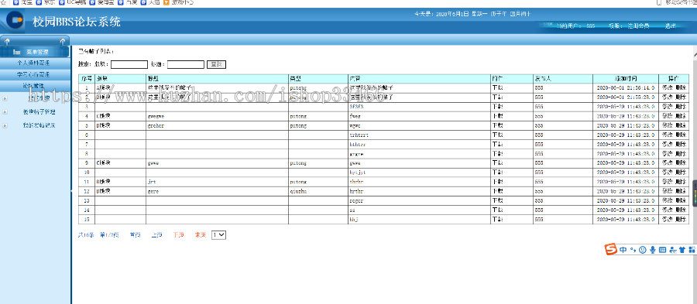
Task: Click 修改 in row 3
Action: tap(667, 107)
